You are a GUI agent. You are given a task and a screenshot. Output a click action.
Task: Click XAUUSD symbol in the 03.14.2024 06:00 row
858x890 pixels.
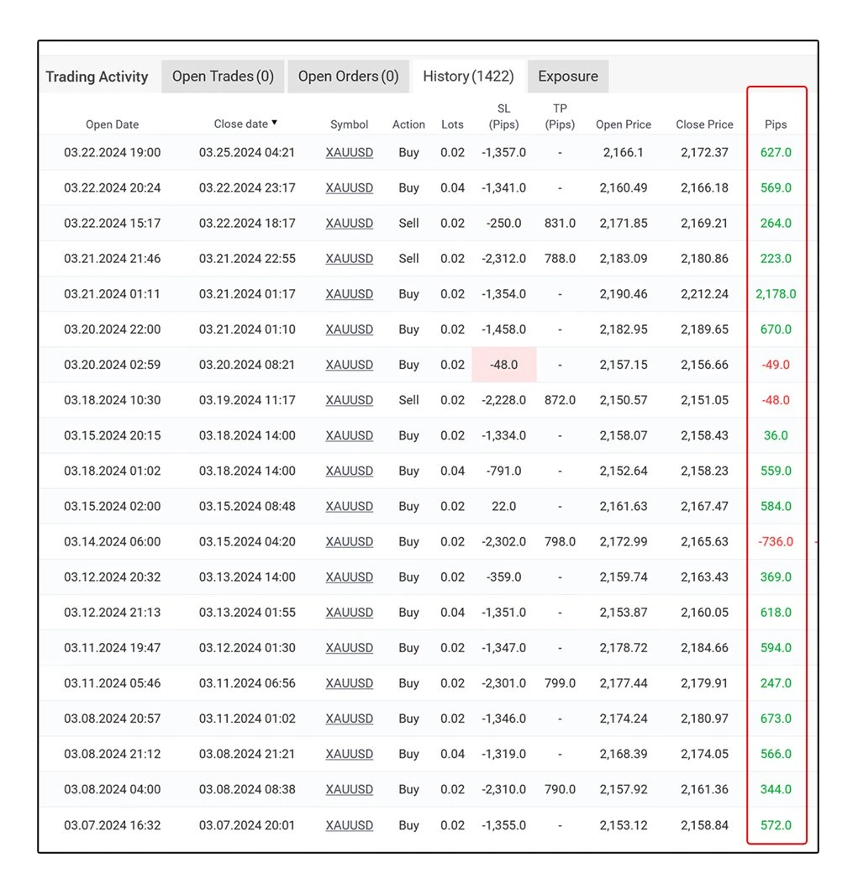click(x=349, y=542)
